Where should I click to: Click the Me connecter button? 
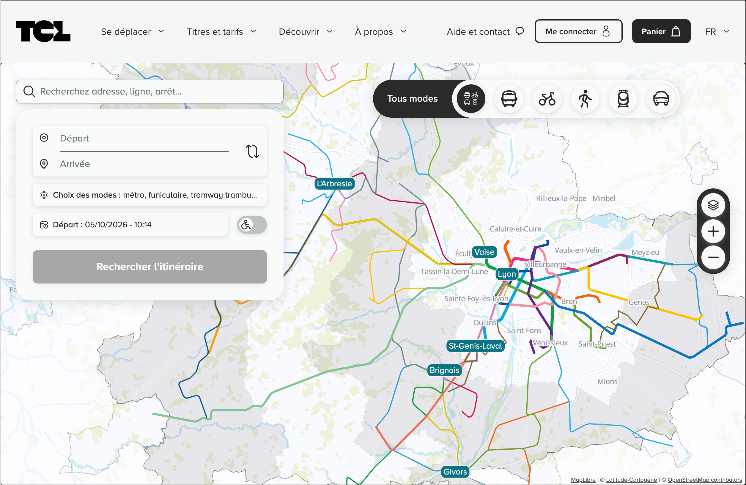point(578,31)
